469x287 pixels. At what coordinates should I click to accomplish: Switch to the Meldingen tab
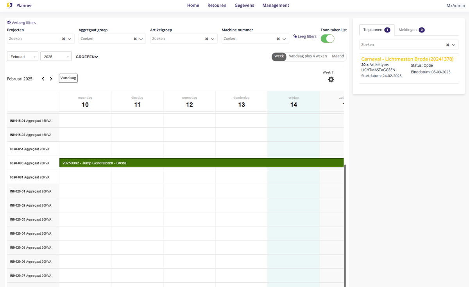pos(412,30)
